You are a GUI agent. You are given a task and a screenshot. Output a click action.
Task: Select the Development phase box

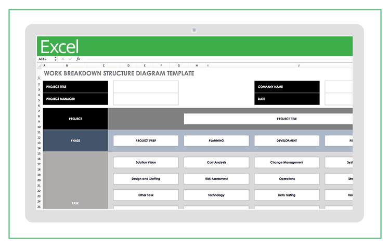coord(287,141)
